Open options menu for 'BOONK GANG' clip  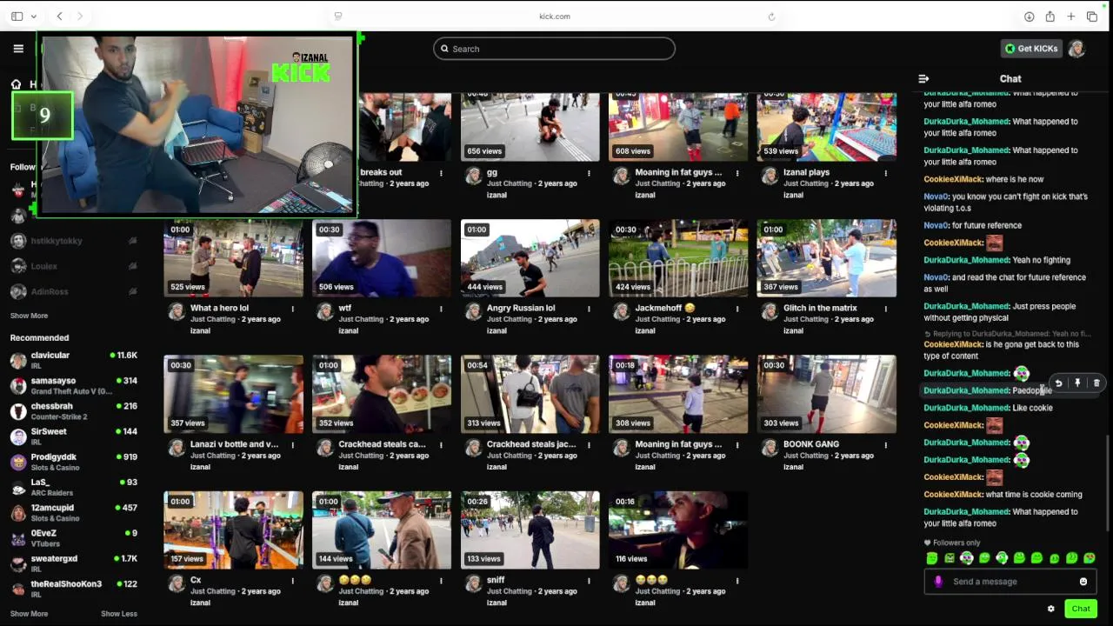tap(885, 444)
